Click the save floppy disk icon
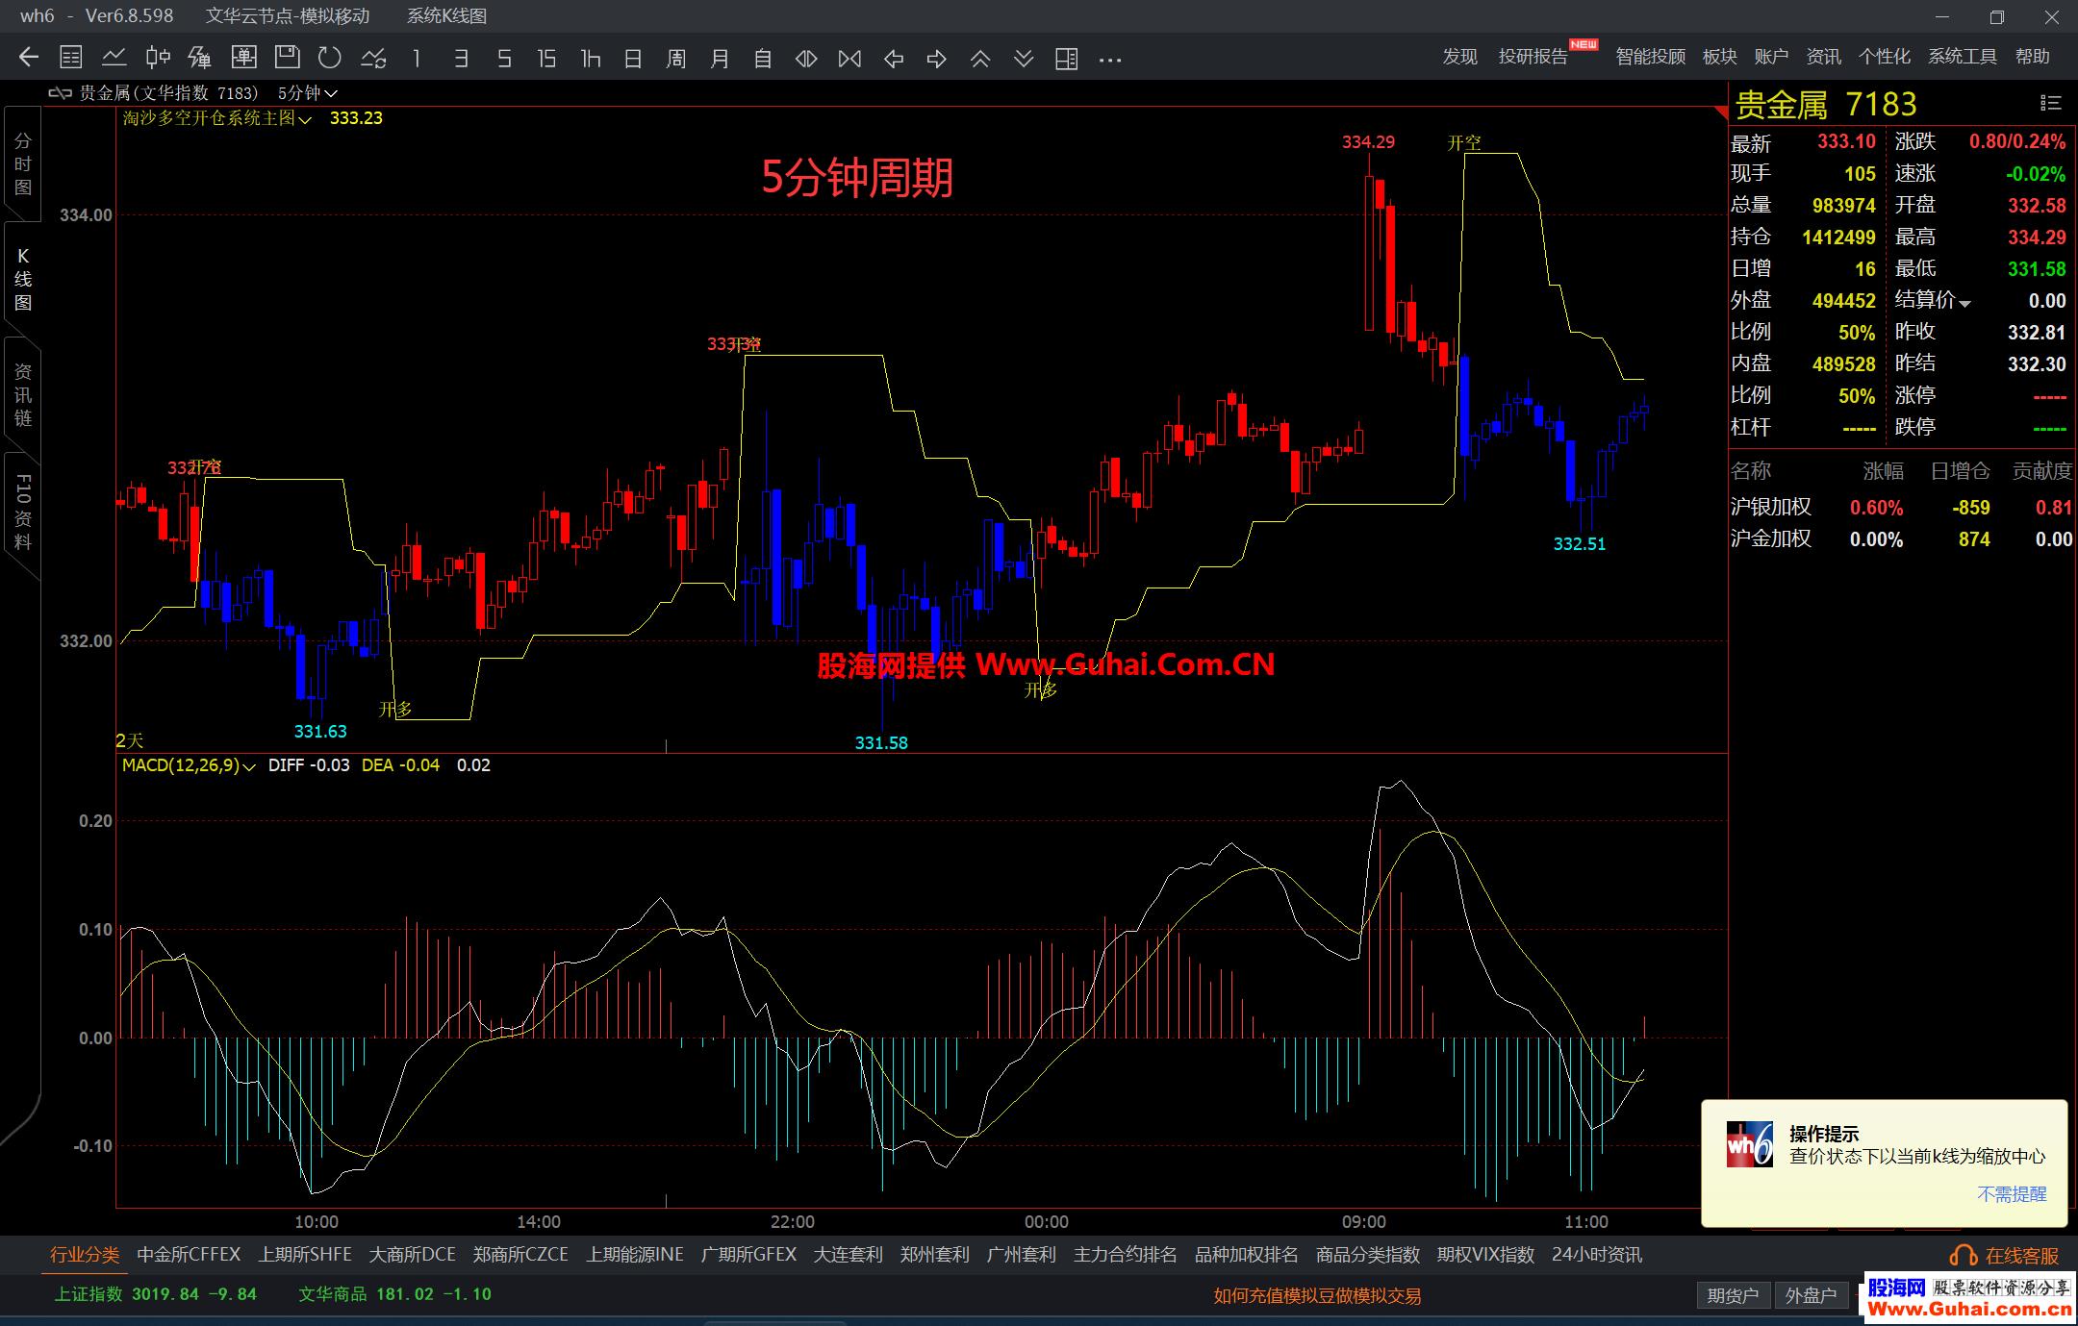 [287, 59]
